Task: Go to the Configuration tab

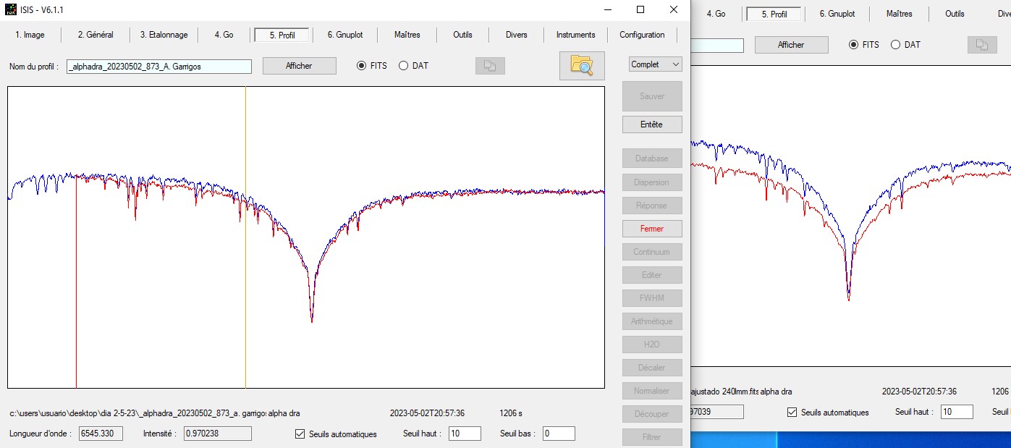Action: click(x=641, y=35)
